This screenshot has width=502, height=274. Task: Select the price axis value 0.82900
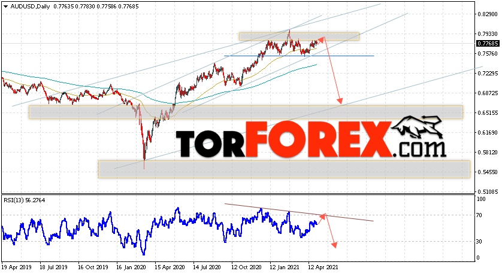[x=488, y=14]
